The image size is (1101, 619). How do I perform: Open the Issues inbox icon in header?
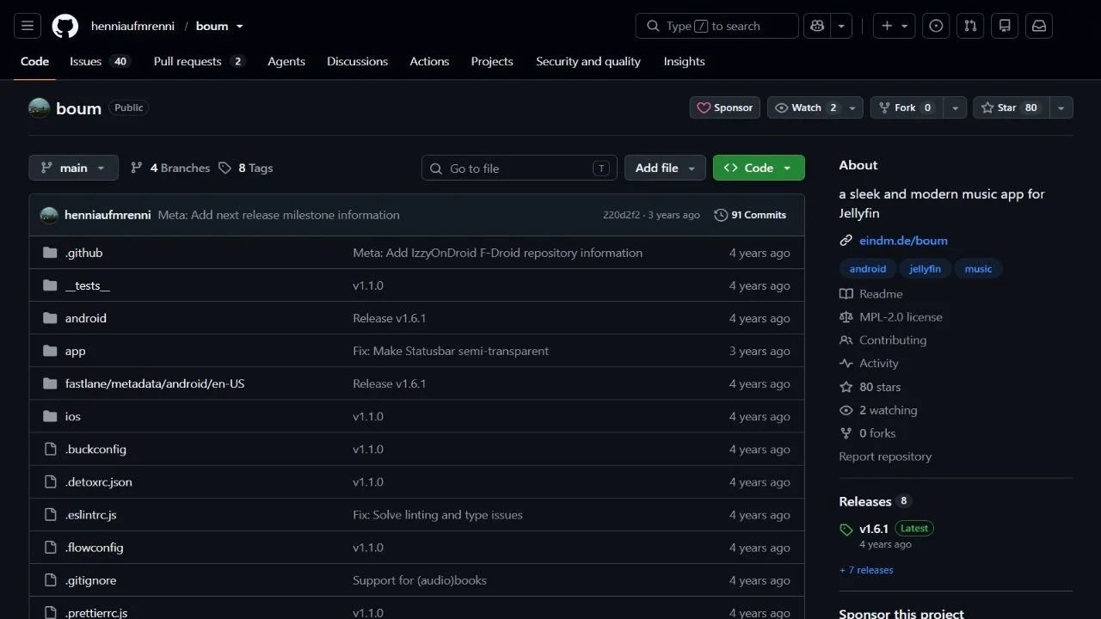(x=936, y=26)
